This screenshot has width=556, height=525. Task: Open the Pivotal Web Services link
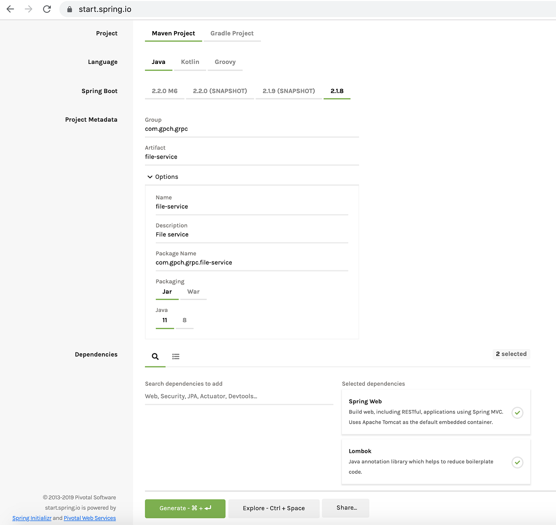pyautogui.click(x=89, y=518)
